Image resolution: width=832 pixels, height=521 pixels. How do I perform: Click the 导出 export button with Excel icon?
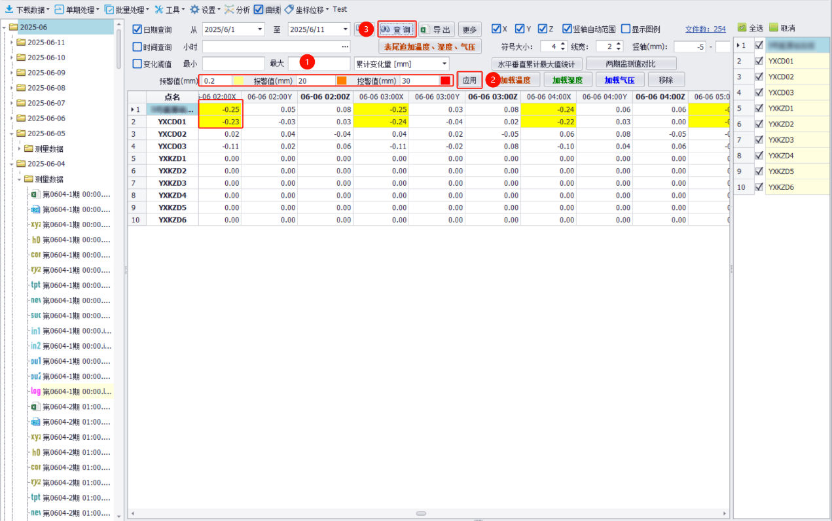pyautogui.click(x=437, y=29)
